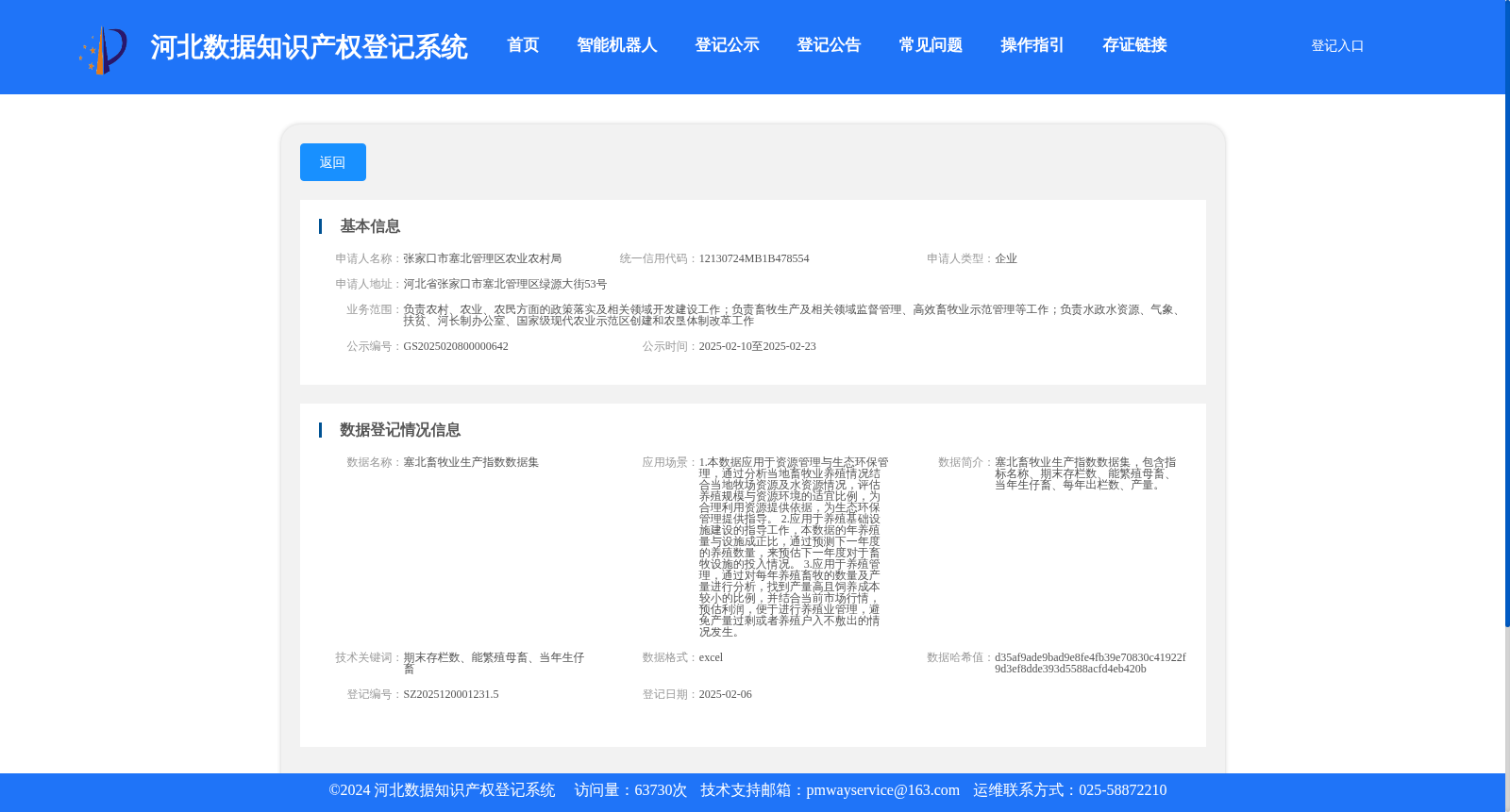Select the 应用场景 description paragraph
The image size is (1510, 812).
point(794,547)
